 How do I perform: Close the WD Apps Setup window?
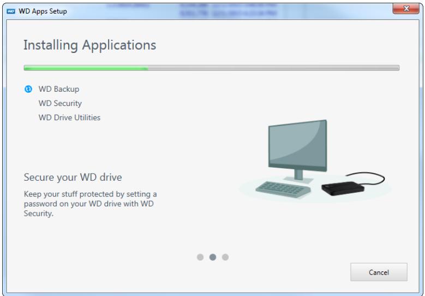click(x=406, y=8)
